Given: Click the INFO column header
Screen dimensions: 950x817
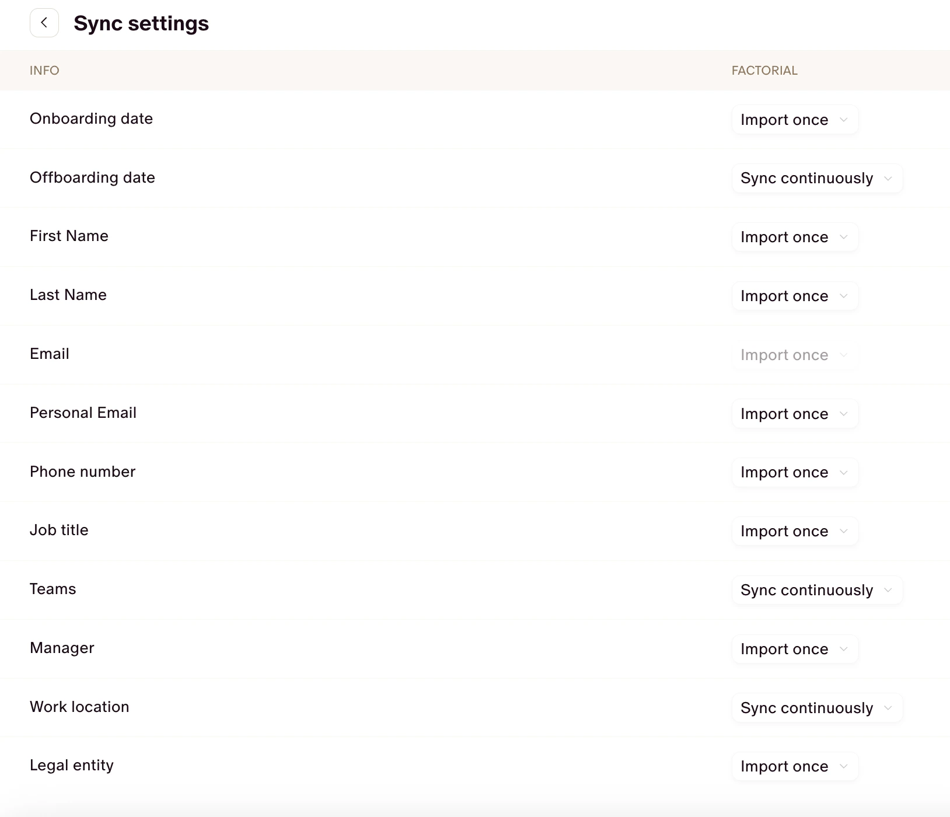Looking at the screenshot, I should pos(44,70).
